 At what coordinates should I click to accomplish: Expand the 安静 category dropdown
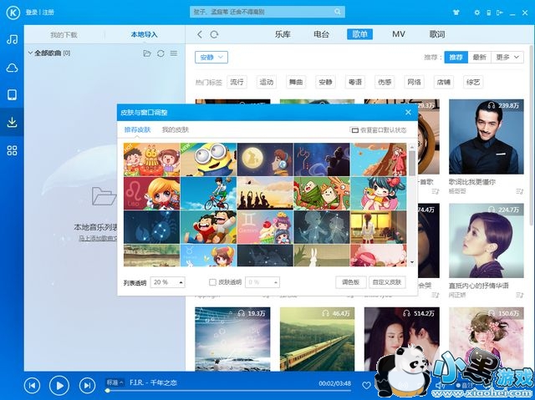click(x=211, y=57)
